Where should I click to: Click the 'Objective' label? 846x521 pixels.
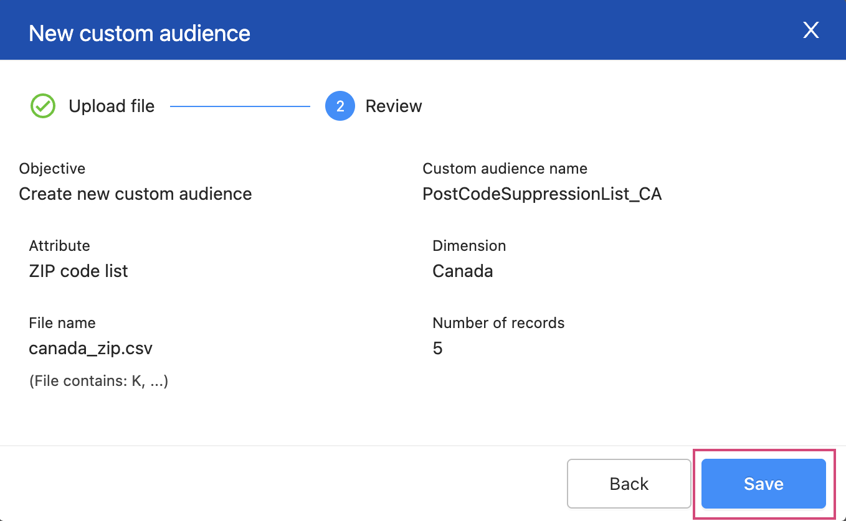click(52, 169)
